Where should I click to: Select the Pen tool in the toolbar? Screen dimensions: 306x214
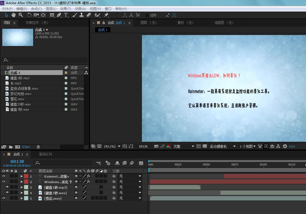pyautogui.click(x=59, y=15)
